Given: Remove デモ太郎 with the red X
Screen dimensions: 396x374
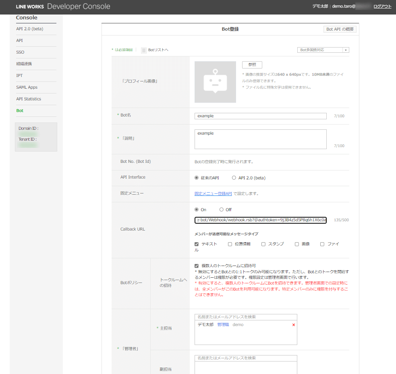Looking at the screenshot, I should (293, 325).
